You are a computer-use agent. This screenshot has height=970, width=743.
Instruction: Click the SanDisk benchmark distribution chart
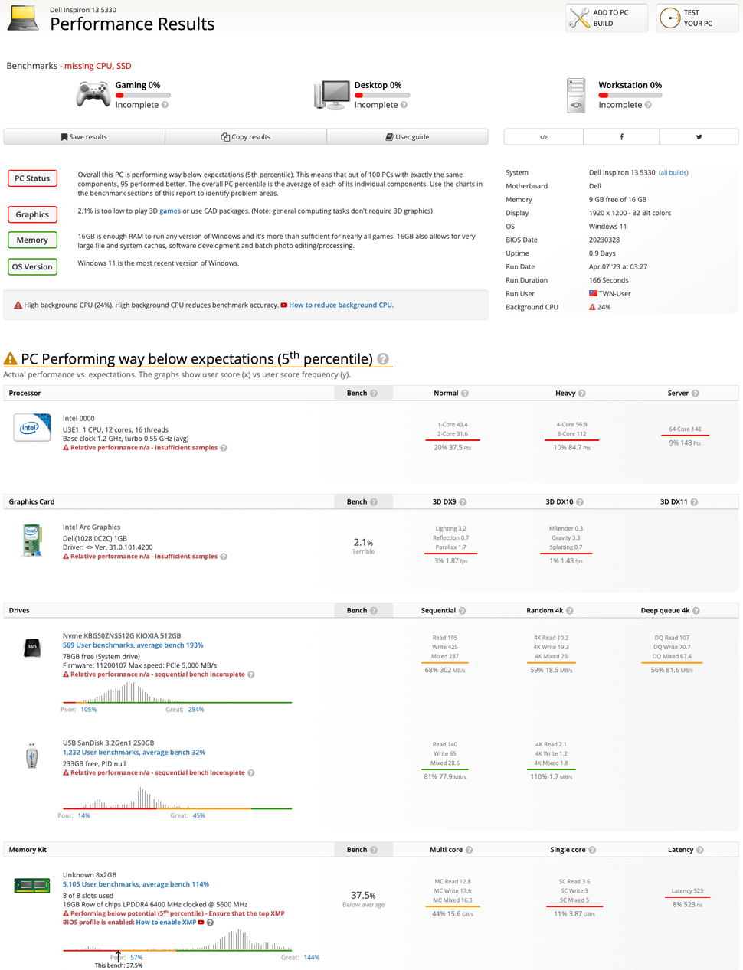(177, 799)
